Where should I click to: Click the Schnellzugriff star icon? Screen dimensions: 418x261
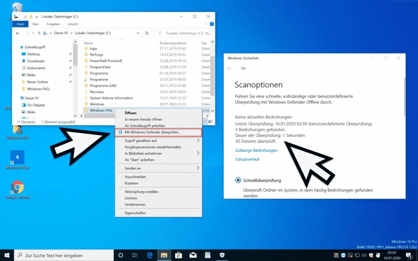coord(22,47)
